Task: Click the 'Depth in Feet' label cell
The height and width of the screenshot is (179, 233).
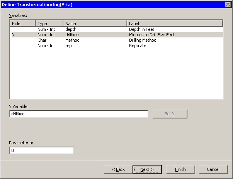Action: tap(142, 29)
